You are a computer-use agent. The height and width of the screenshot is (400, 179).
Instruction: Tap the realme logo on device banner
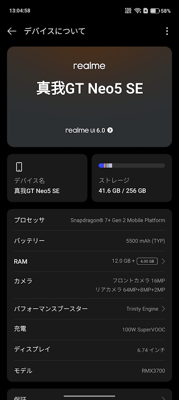click(x=89, y=66)
